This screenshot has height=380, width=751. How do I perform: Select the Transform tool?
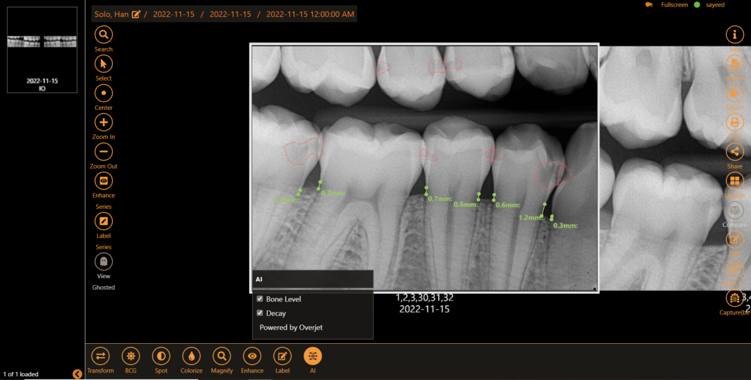[100, 356]
